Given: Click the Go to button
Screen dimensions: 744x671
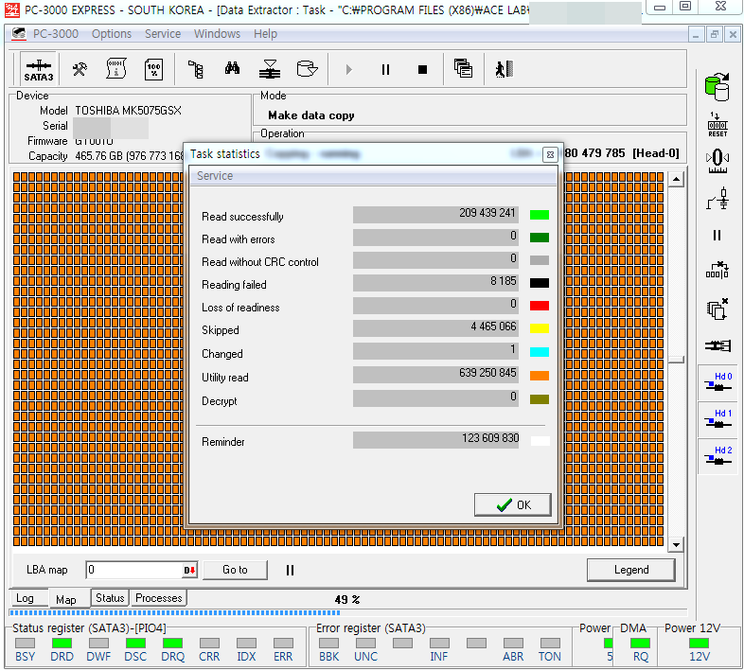Looking at the screenshot, I should pyautogui.click(x=235, y=570).
